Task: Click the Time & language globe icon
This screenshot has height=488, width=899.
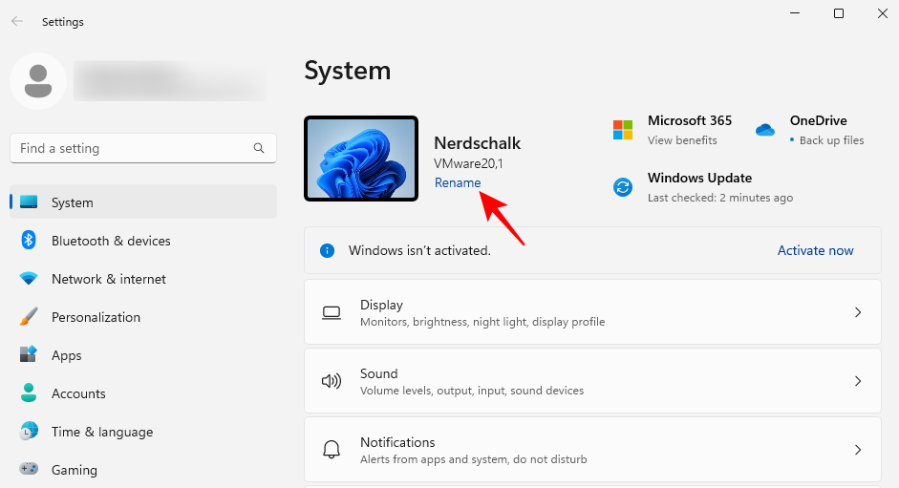Action: 29,432
